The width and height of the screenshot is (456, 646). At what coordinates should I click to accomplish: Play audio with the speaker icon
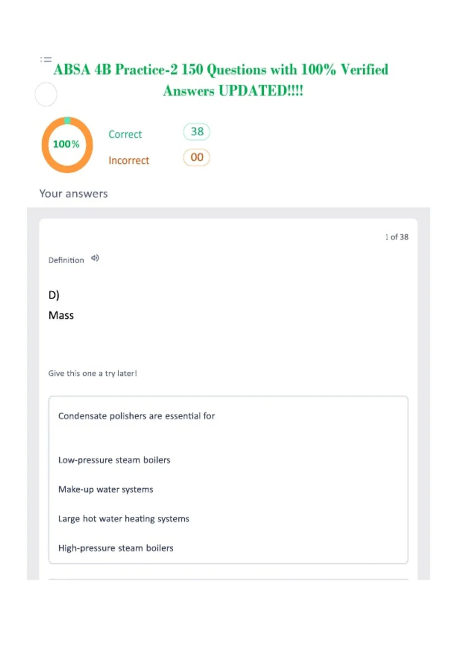pyautogui.click(x=95, y=258)
